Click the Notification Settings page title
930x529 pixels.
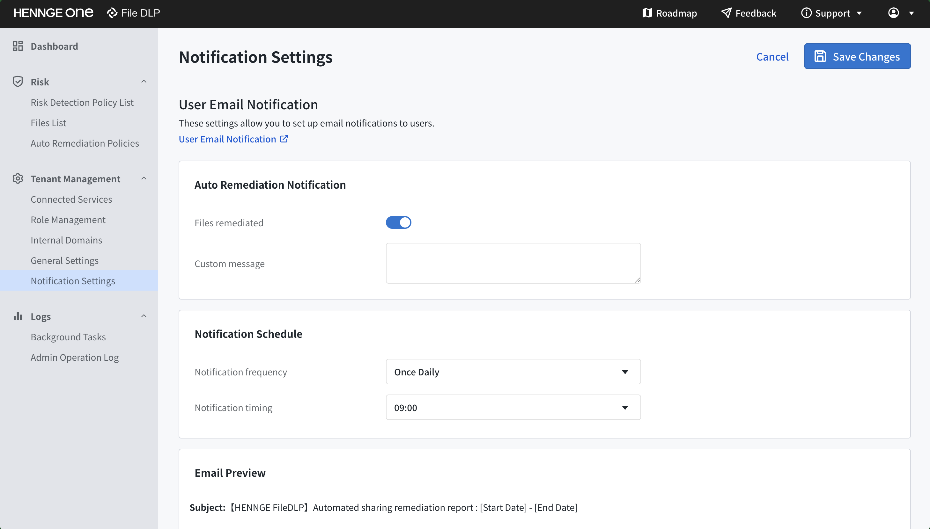(255, 57)
